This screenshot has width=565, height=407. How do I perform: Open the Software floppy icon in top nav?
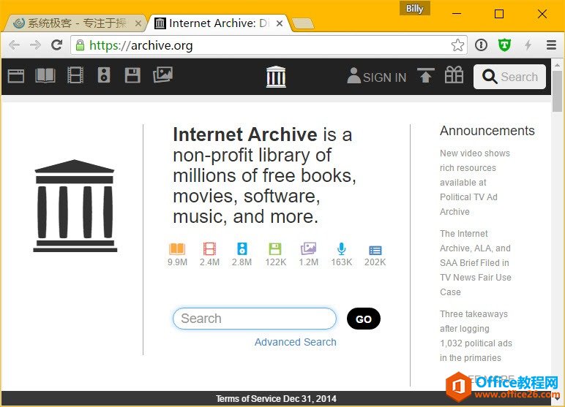pyautogui.click(x=132, y=75)
